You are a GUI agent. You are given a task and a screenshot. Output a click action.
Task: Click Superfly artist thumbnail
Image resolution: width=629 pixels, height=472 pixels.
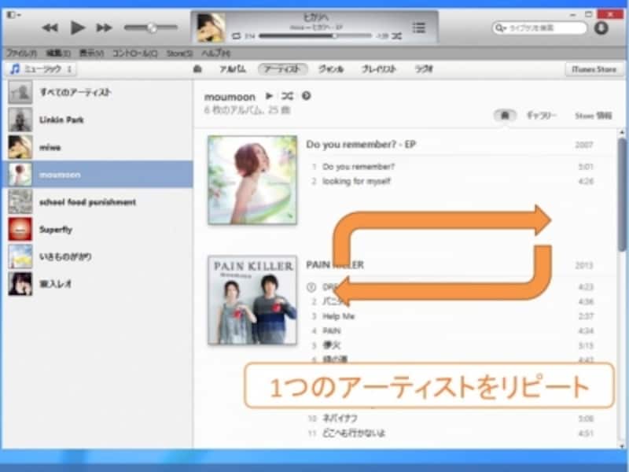(x=20, y=229)
